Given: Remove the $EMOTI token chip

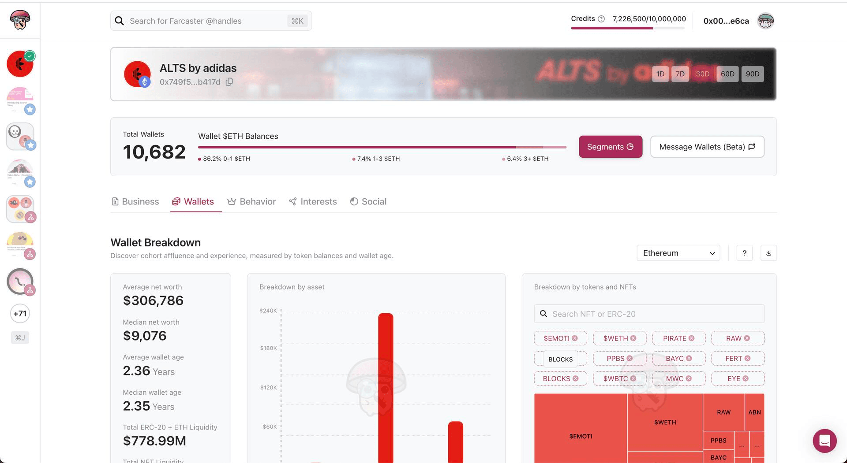Looking at the screenshot, I should (575, 338).
